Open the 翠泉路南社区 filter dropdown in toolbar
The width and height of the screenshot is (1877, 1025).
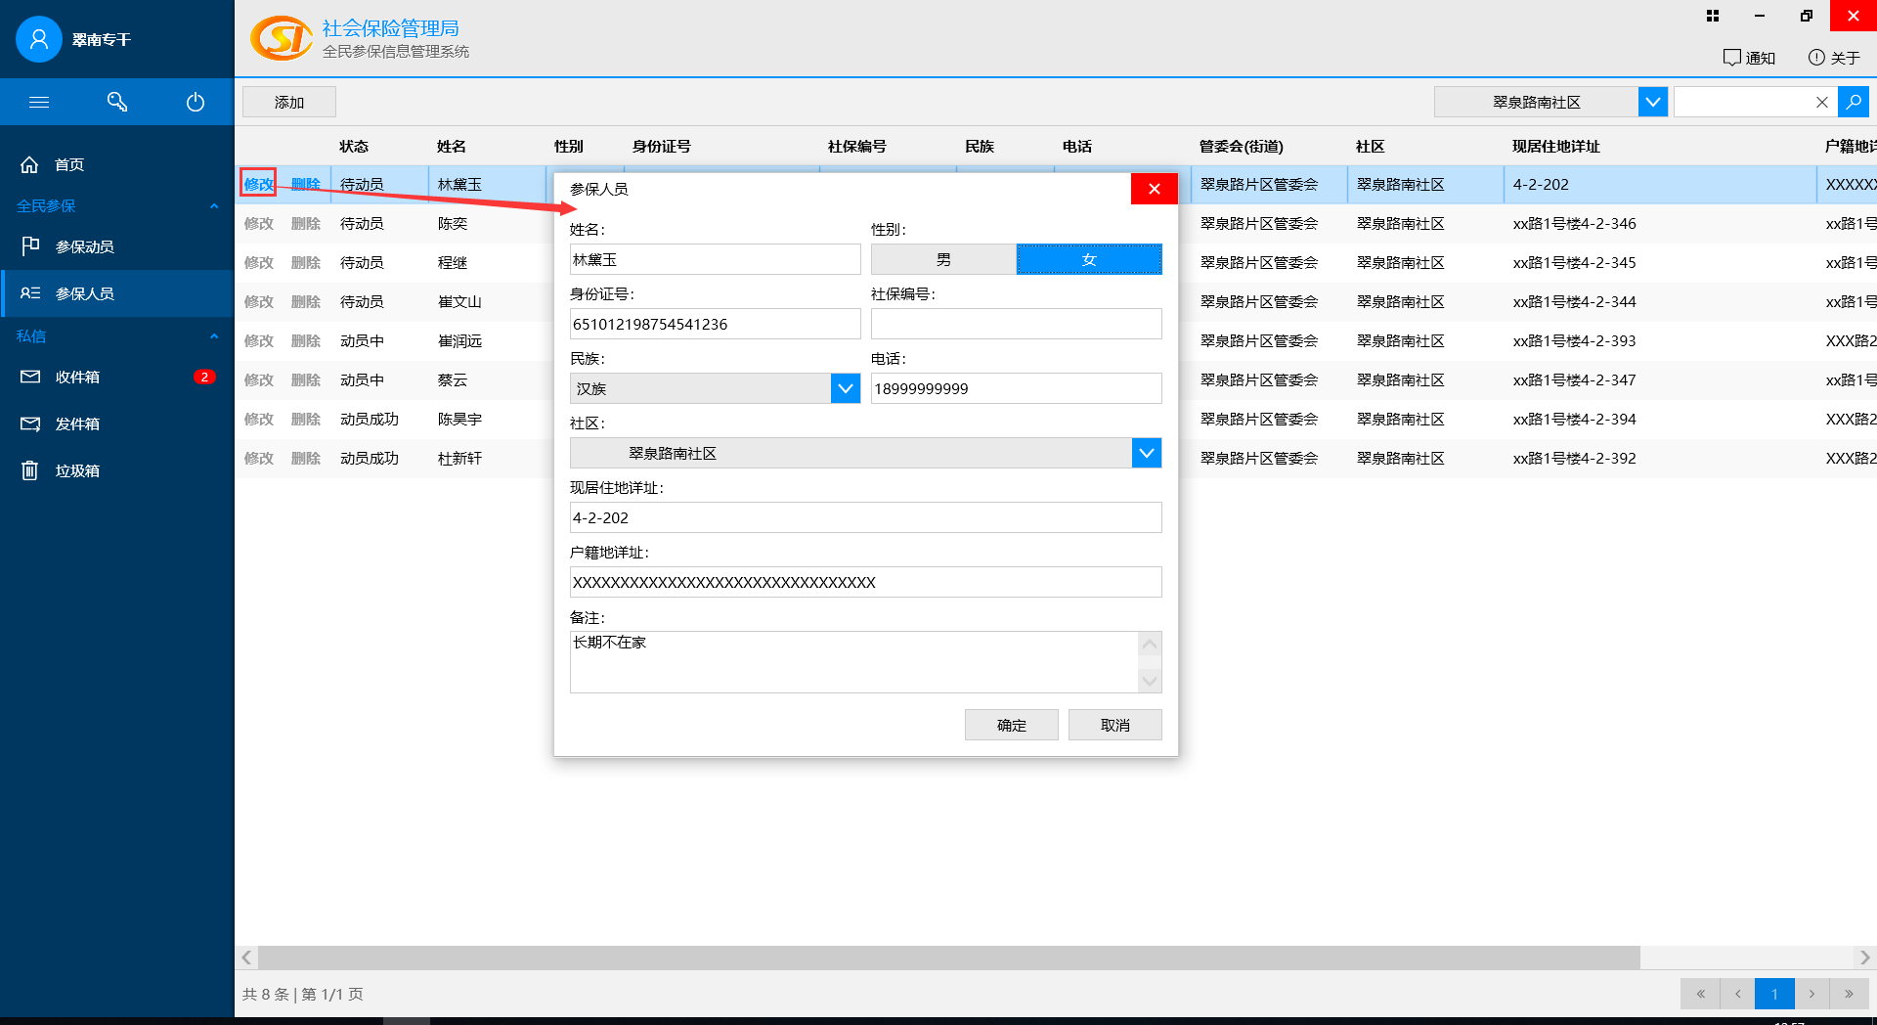point(1652,102)
